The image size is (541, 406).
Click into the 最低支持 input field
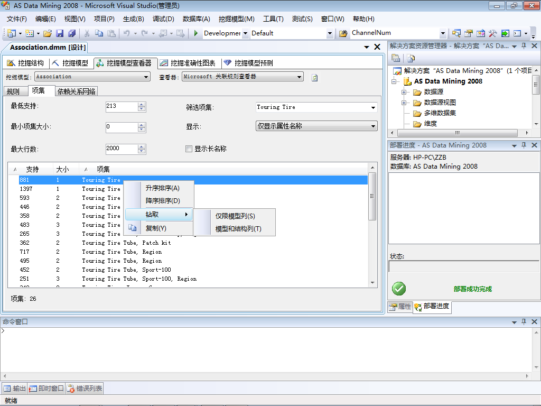(122, 107)
